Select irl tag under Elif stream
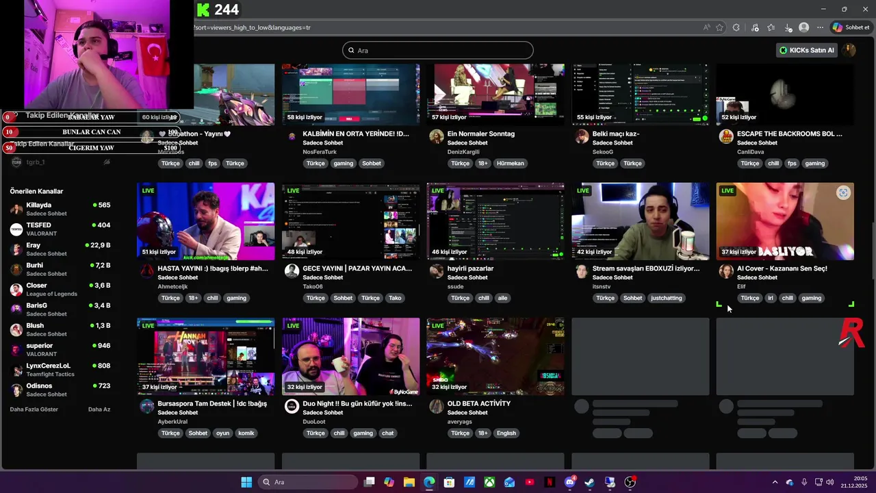Screen dimensions: 876x493 [770, 298]
